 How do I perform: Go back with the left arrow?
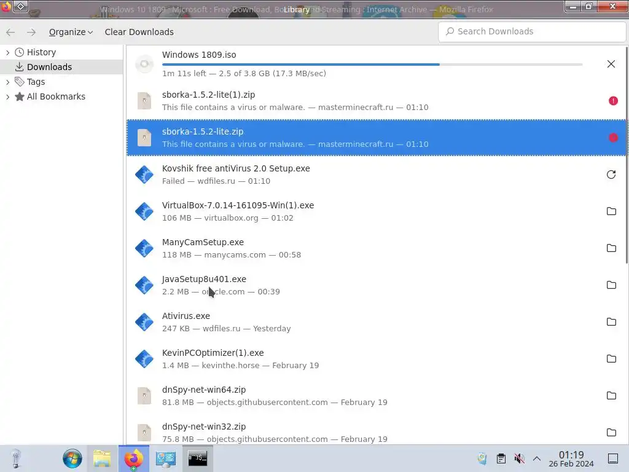(10, 32)
